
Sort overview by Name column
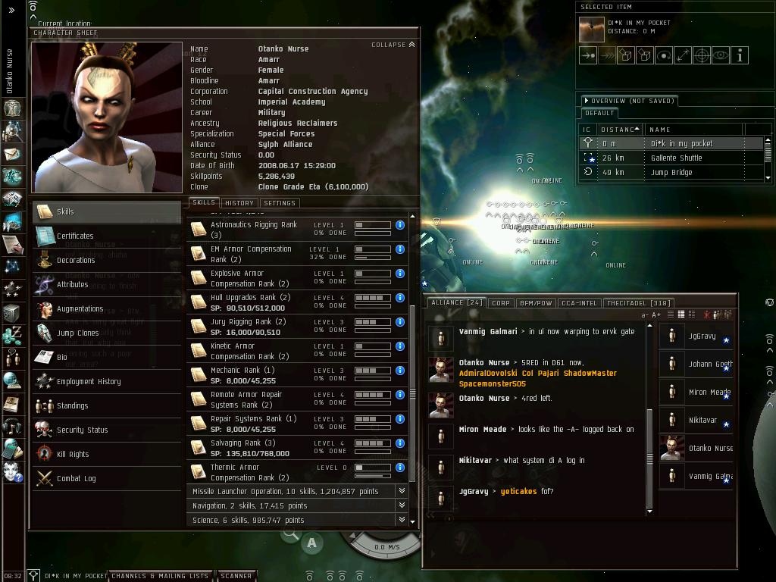(x=693, y=129)
